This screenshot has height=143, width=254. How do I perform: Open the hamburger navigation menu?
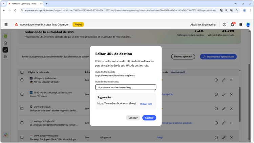[x=6, y=24]
